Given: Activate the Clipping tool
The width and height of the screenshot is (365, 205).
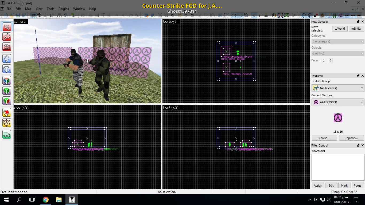Looking at the screenshot, I should 7,112.
